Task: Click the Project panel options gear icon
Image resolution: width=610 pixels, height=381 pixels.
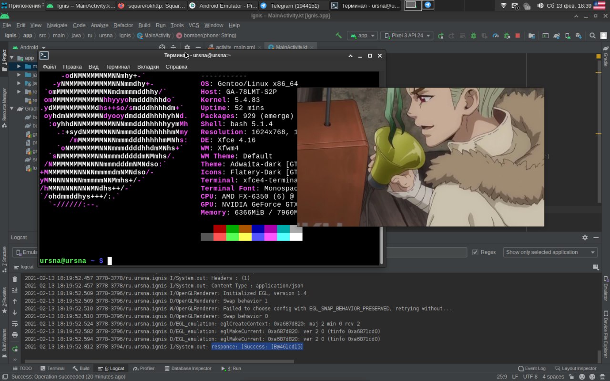Action: tap(187, 47)
